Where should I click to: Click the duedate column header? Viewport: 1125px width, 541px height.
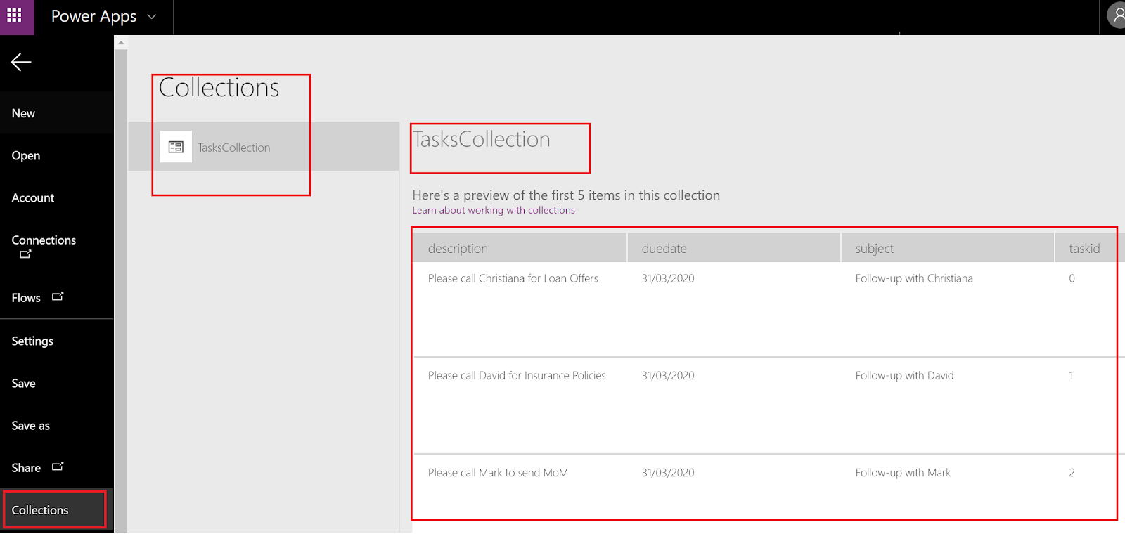coord(734,248)
